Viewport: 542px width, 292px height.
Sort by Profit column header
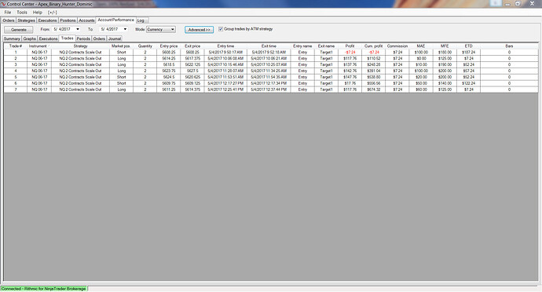click(350, 46)
